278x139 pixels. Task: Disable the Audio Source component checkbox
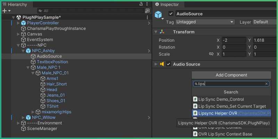(169, 64)
